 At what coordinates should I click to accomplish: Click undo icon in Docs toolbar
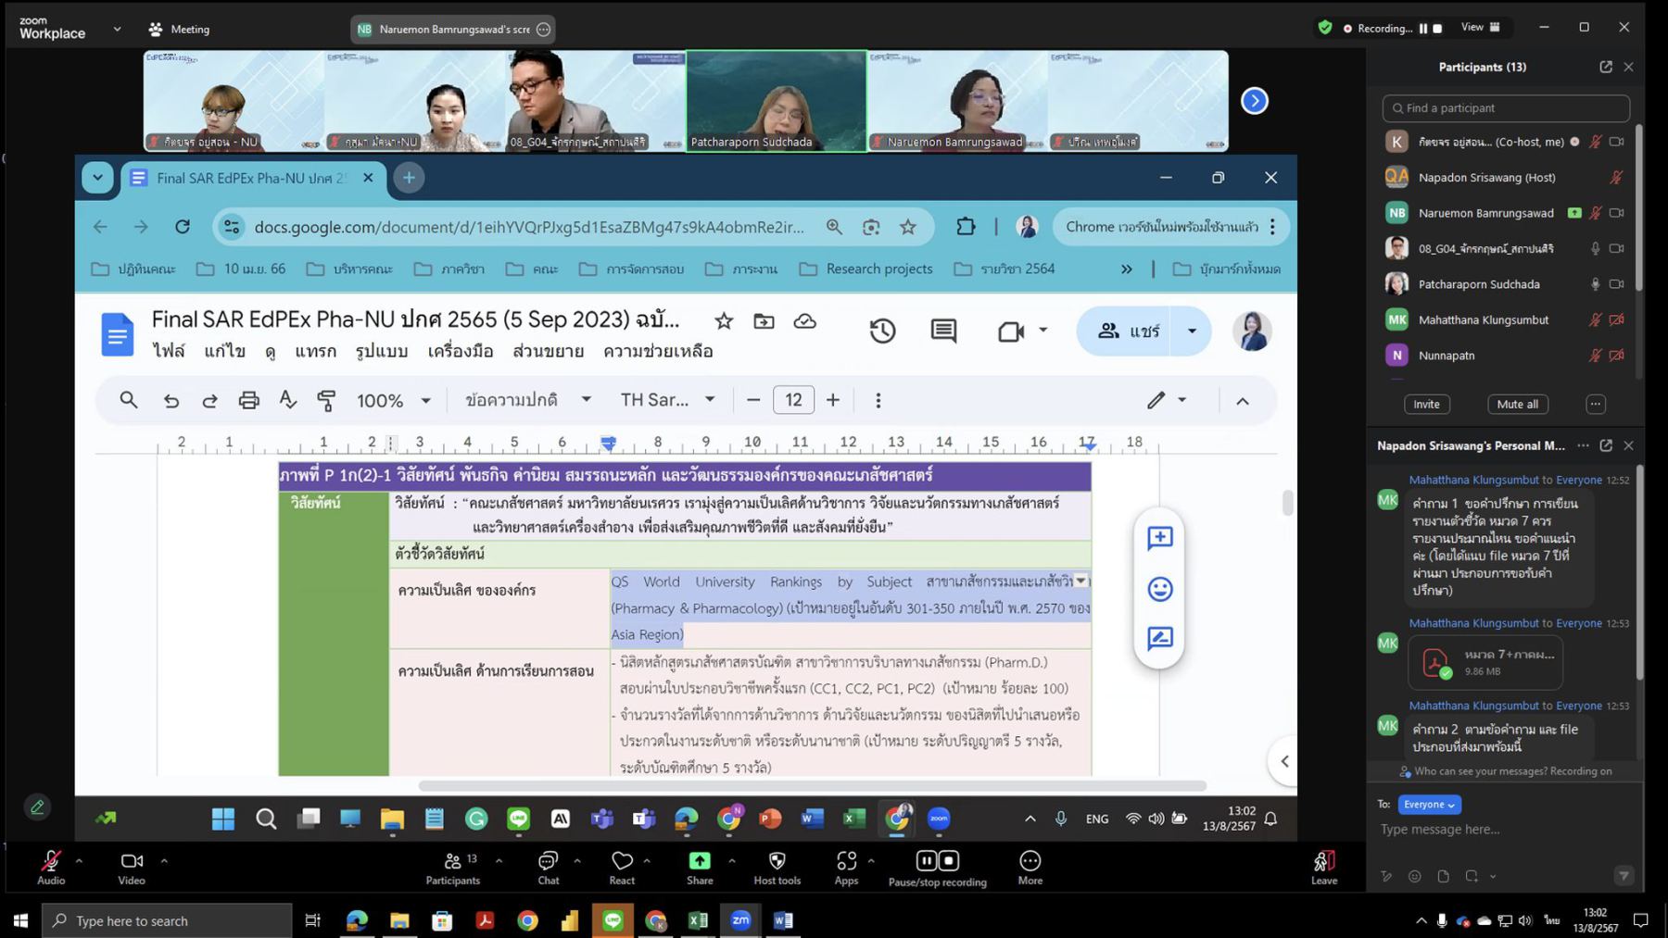[171, 400]
